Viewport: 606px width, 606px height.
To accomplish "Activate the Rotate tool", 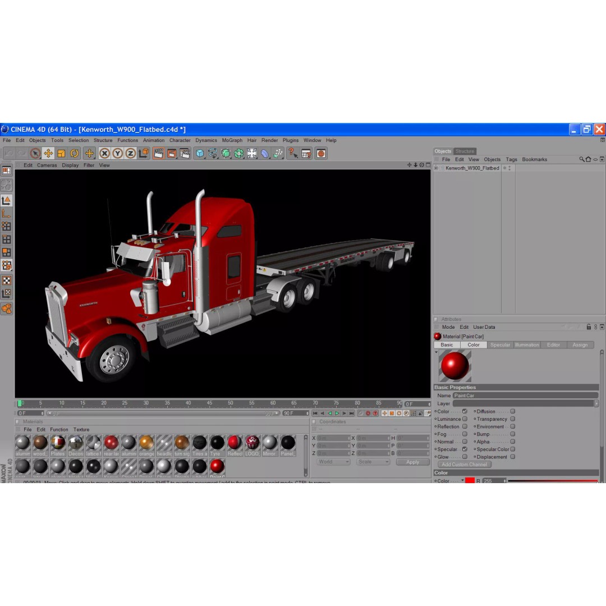I will [x=74, y=153].
